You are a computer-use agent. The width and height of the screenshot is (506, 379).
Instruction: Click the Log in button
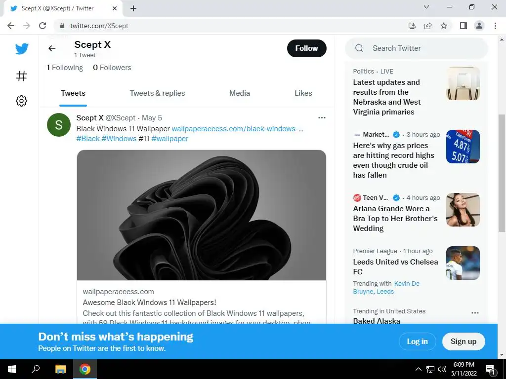[x=417, y=341]
